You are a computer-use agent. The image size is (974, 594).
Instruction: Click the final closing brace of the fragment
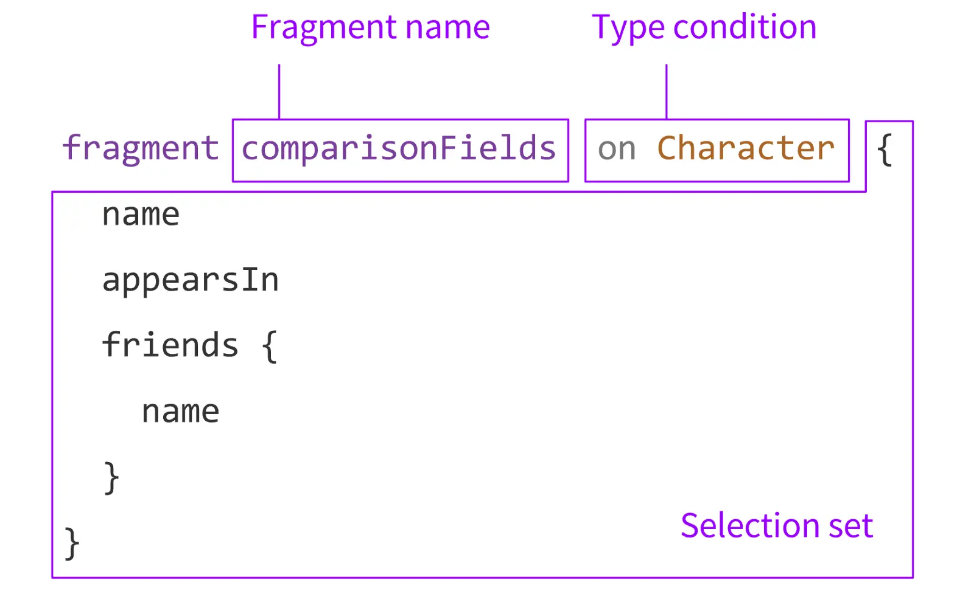tap(72, 543)
